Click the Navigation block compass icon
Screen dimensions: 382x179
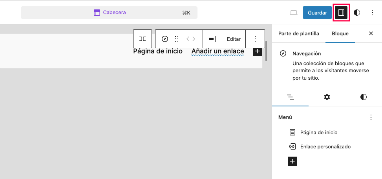click(165, 39)
